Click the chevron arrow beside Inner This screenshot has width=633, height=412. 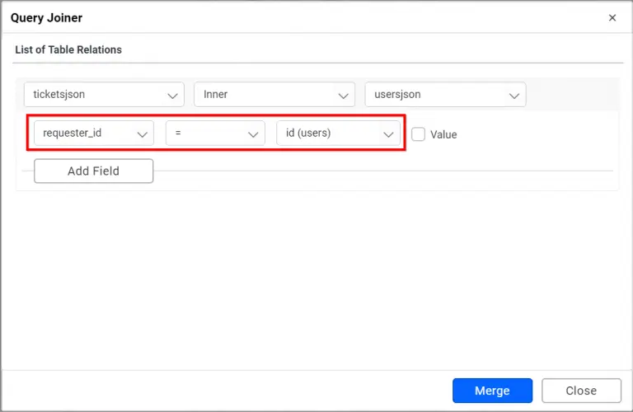344,96
